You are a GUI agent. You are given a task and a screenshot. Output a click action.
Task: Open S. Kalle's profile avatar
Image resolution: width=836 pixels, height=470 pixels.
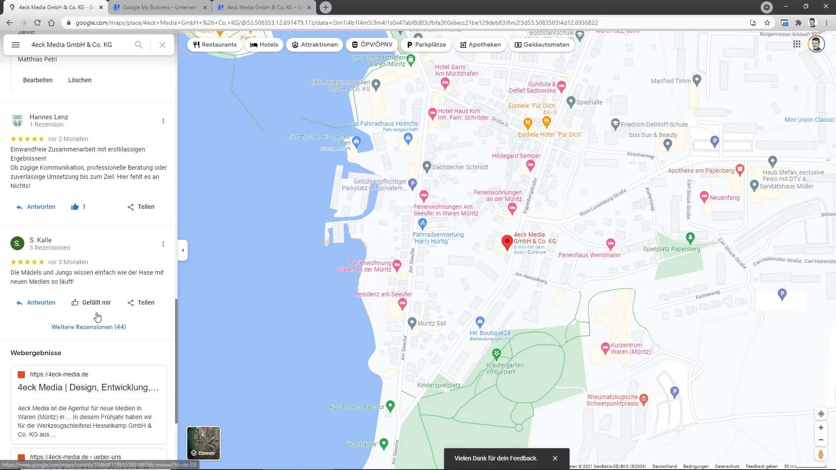[17, 243]
